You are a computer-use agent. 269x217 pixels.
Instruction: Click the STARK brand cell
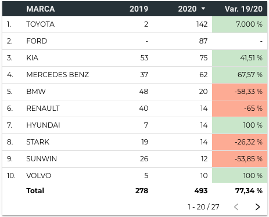click(x=38, y=142)
